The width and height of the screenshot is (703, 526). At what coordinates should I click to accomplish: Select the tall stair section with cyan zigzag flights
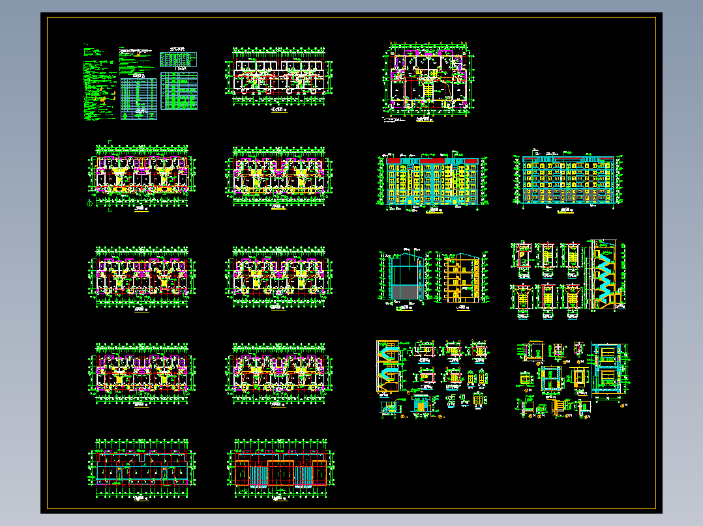point(605,274)
